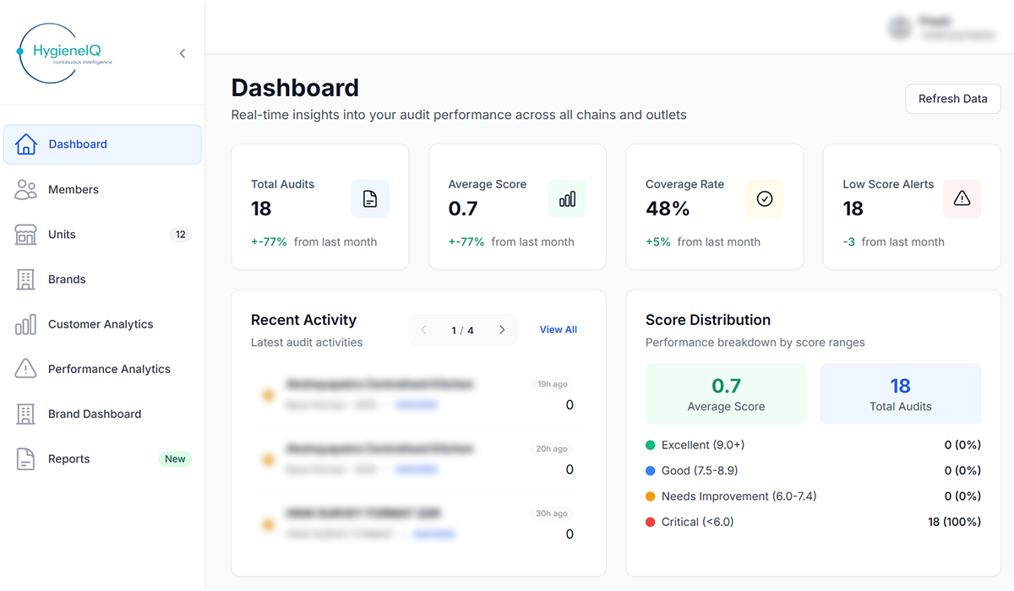
Task: Open View All recent activity link
Action: click(558, 330)
